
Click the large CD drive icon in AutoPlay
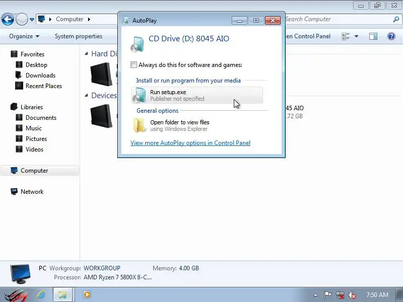click(x=137, y=44)
